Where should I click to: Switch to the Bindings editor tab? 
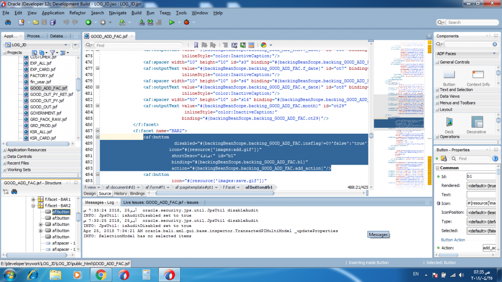pos(137,194)
